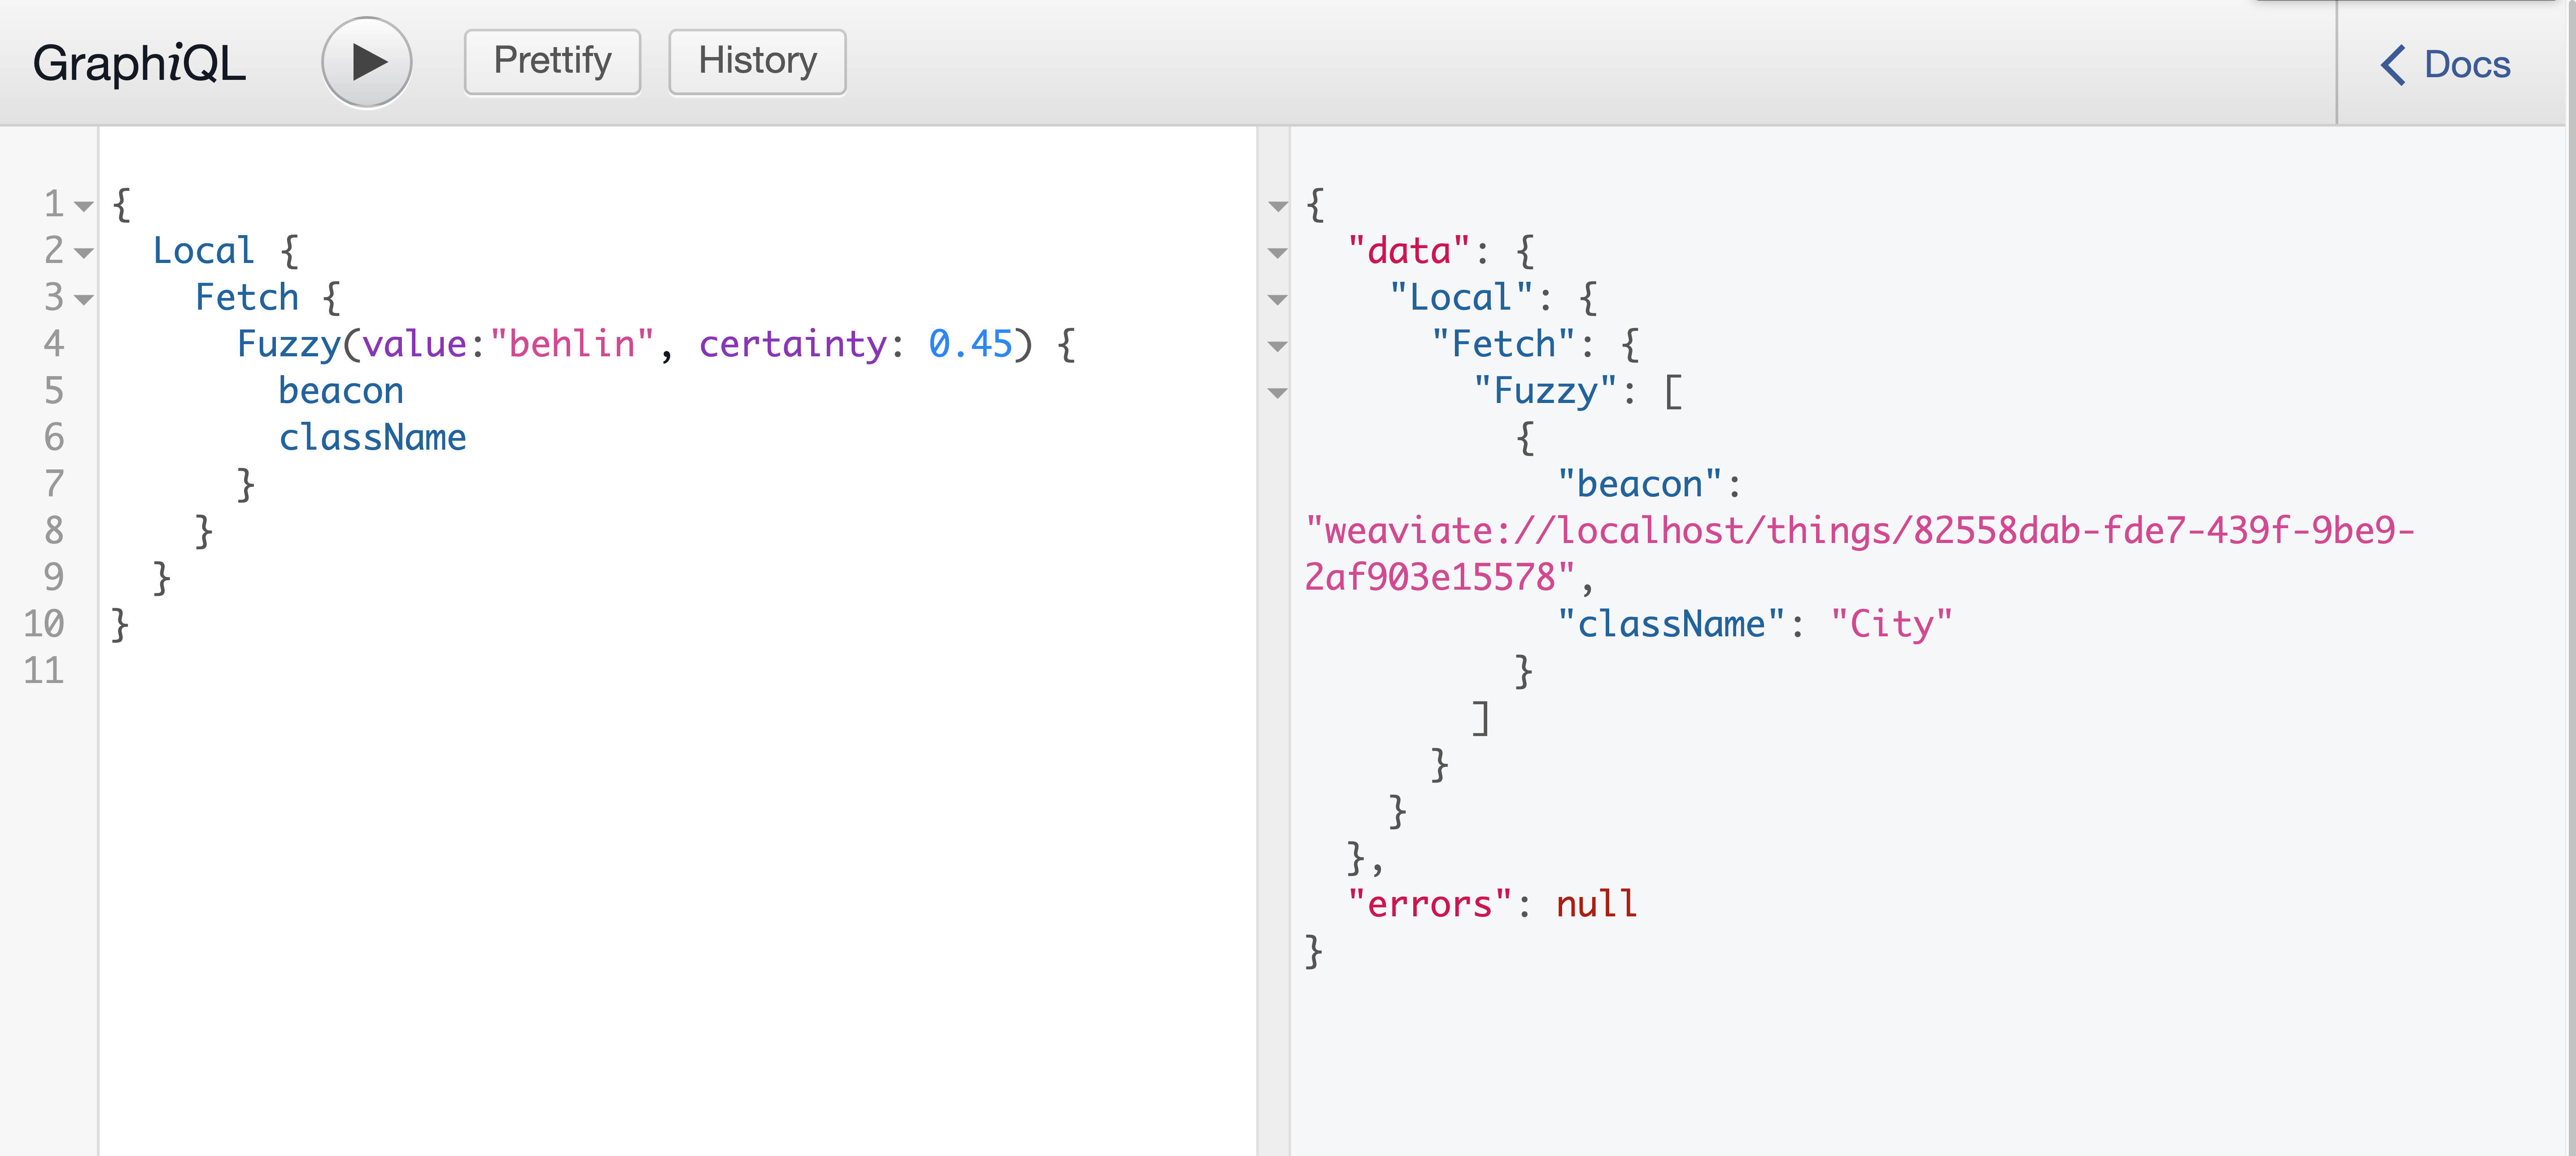This screenshot has width=2576, height=1156.
Task: Collapse line 1 using its fold arrow
Action: (x=83, y=205)
